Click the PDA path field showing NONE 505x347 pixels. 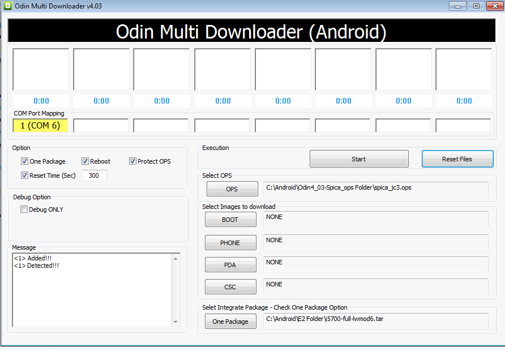pyautogui.click(x=376, y=264)
